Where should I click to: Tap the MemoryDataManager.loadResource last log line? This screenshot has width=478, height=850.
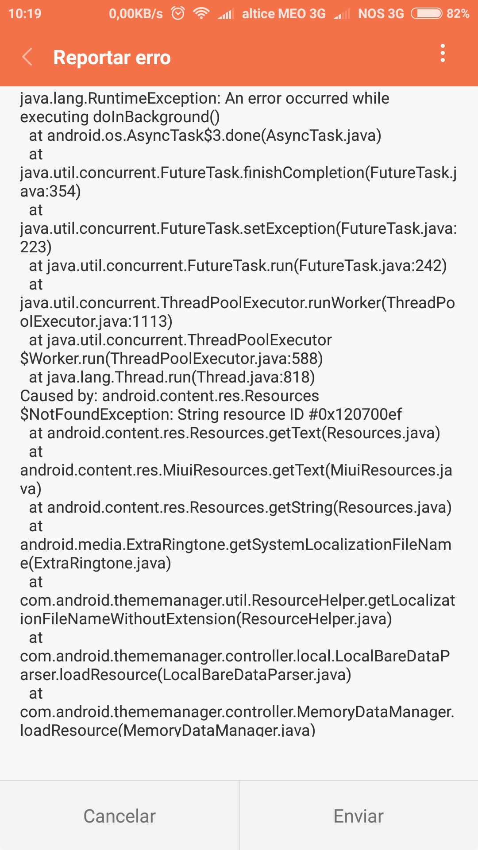pos(237,721)
